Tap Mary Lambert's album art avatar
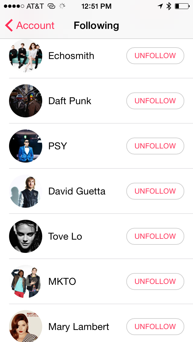193x342 pixels. (x=26, y=326)
